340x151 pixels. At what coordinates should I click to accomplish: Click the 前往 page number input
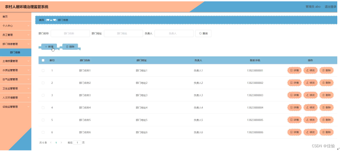point(77,143)
